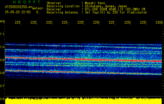Click RTL-SDR SDR# 43dB receiver details
The height and width of the screenshot is (104, 164).
tap(115, 9)
